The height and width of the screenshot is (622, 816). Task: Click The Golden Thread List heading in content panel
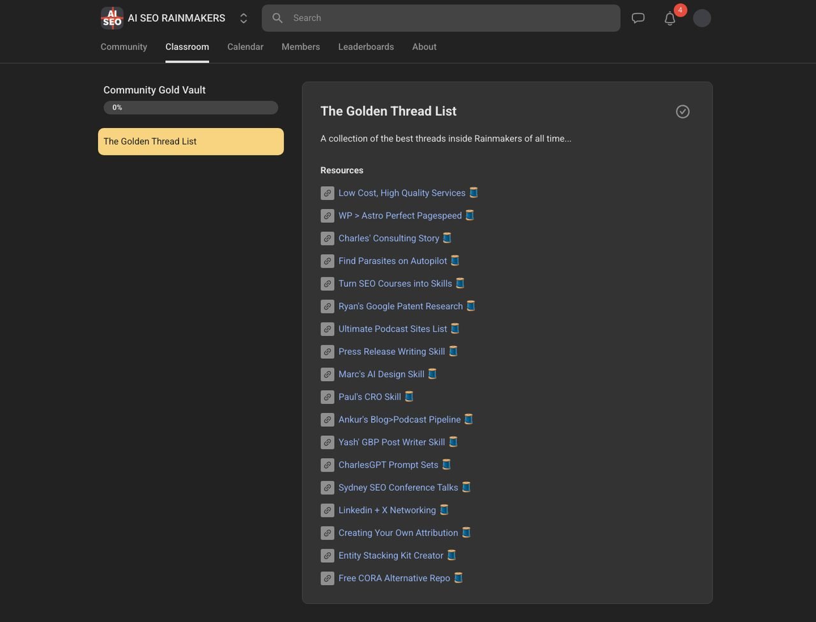(x=388, y=111)
